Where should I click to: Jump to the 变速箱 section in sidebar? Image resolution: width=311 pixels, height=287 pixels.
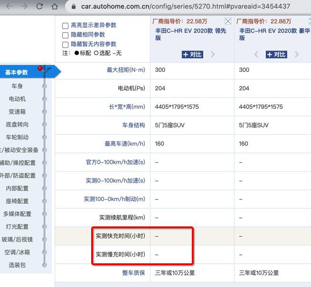[17, 112]
